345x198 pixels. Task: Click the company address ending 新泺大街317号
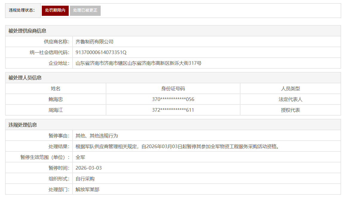(x=138, y=63)
